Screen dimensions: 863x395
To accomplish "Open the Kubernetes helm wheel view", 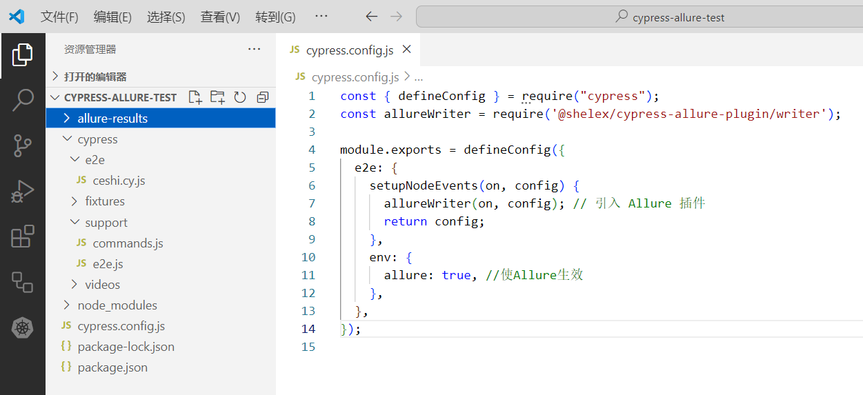I will point(23,327).
